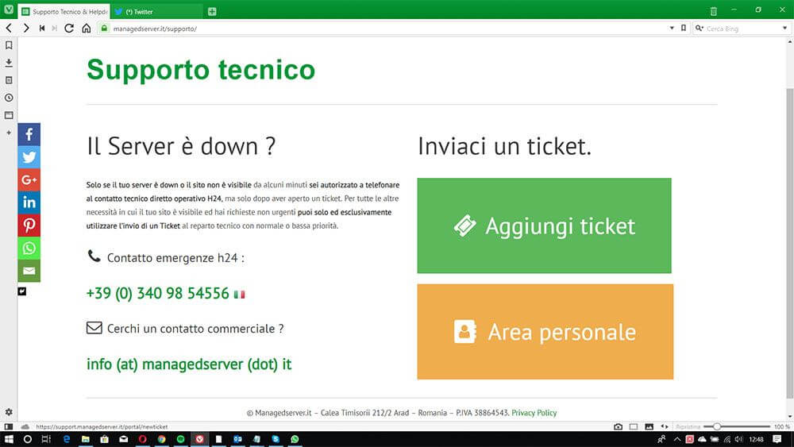The height and width of the screenshot is (447, 794).
Task: Click info (at) managedserver (dot) it
Action: (x=189, y=364)
